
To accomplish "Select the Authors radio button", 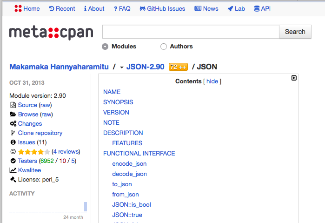I will click(x=164, y=47).
